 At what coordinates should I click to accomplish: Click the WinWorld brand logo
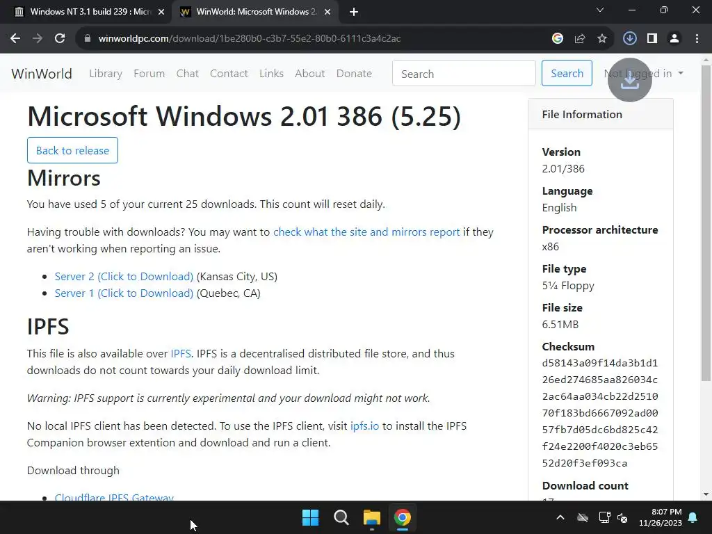41,74
